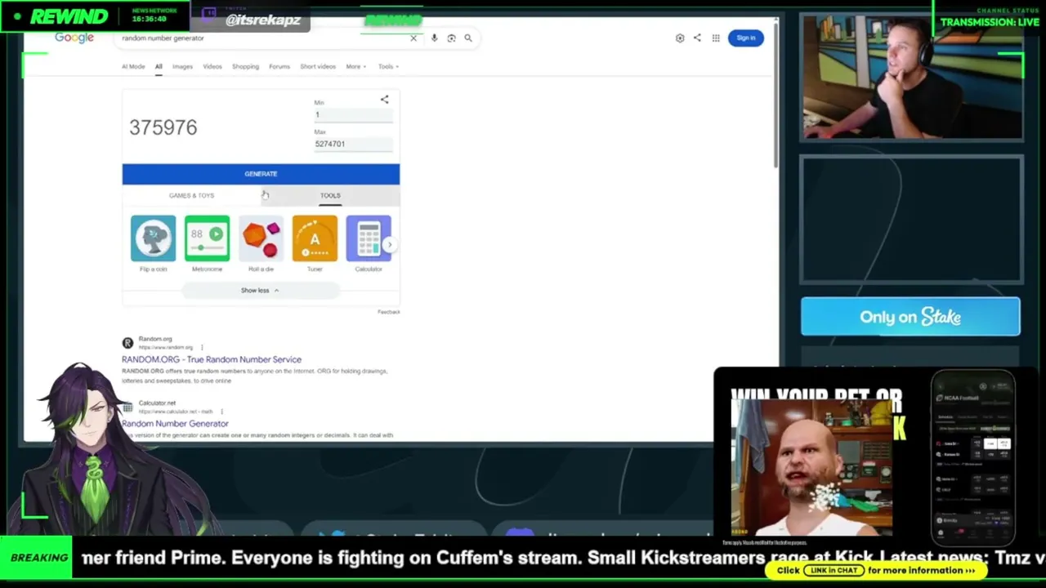Select the All results tab

click(x=159, y=66)
